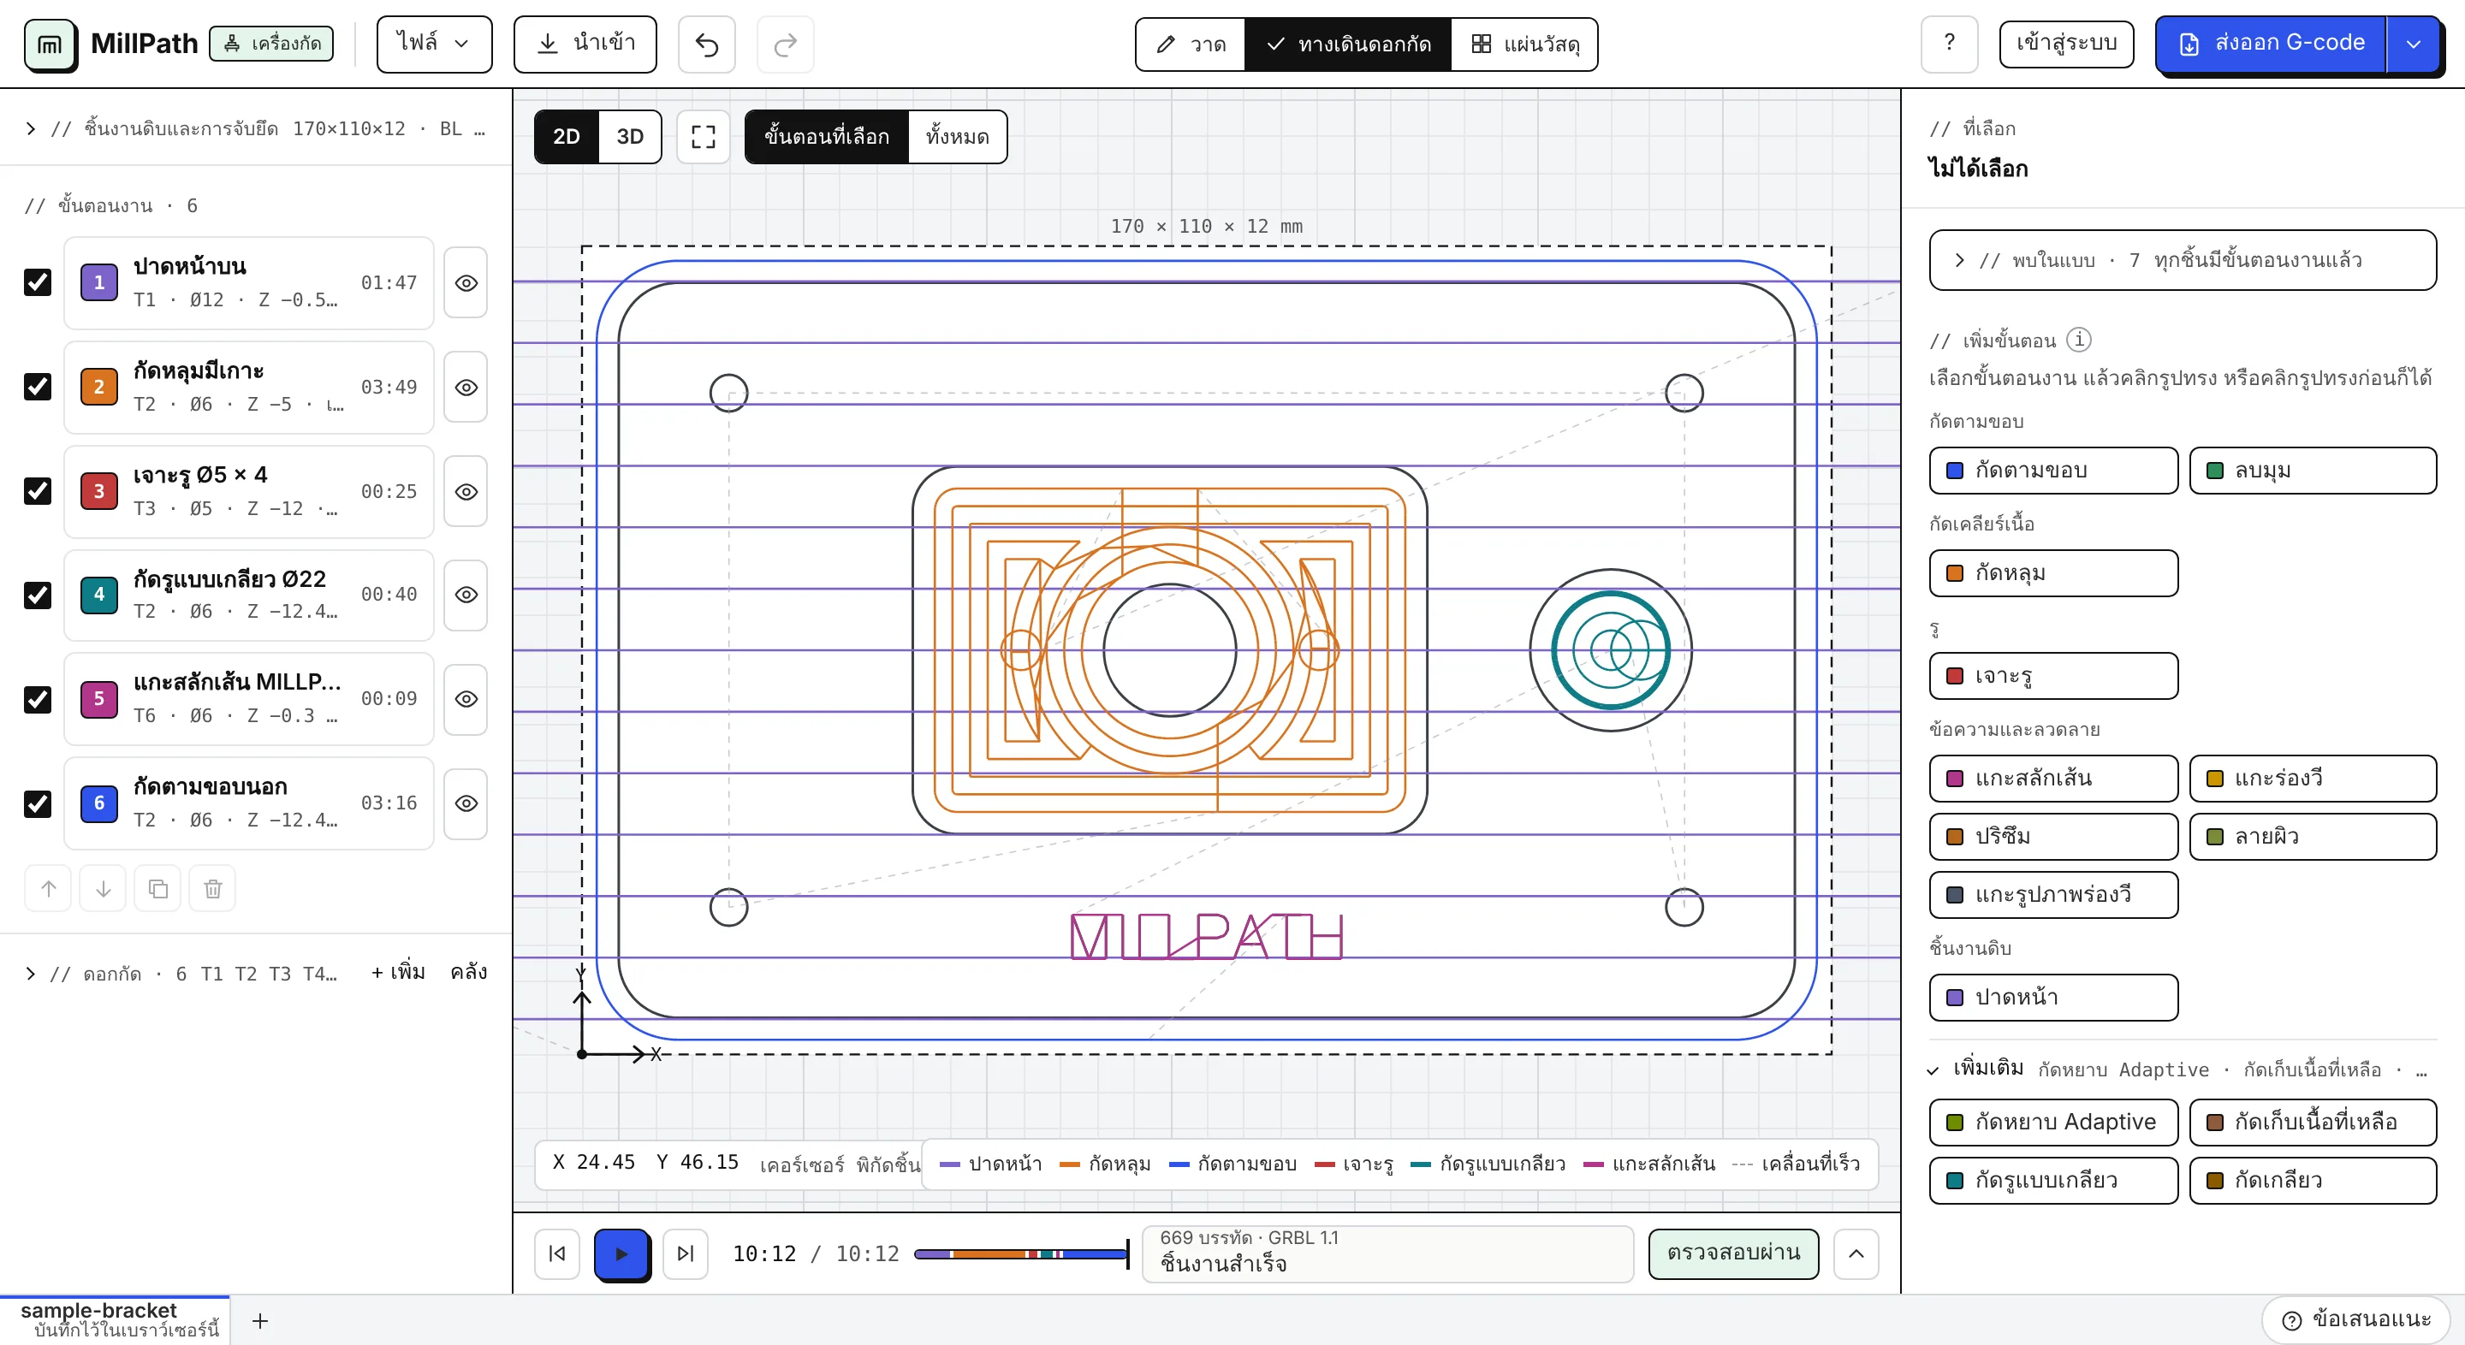The height and width of the screenshot is (1345, 2465).
Task: Switch to 3D view
Action: point(630,137)
